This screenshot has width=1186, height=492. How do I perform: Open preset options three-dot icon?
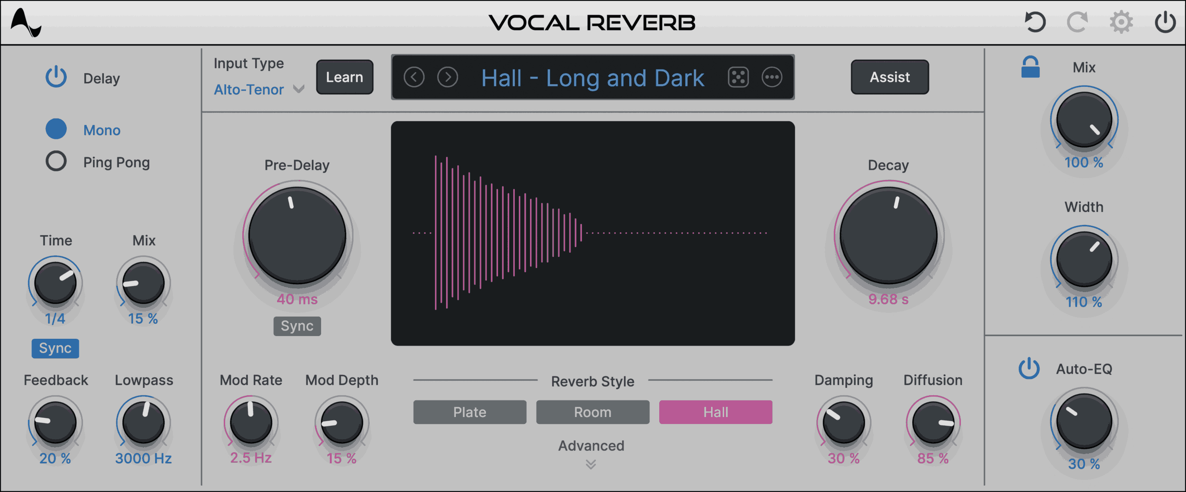772,77
